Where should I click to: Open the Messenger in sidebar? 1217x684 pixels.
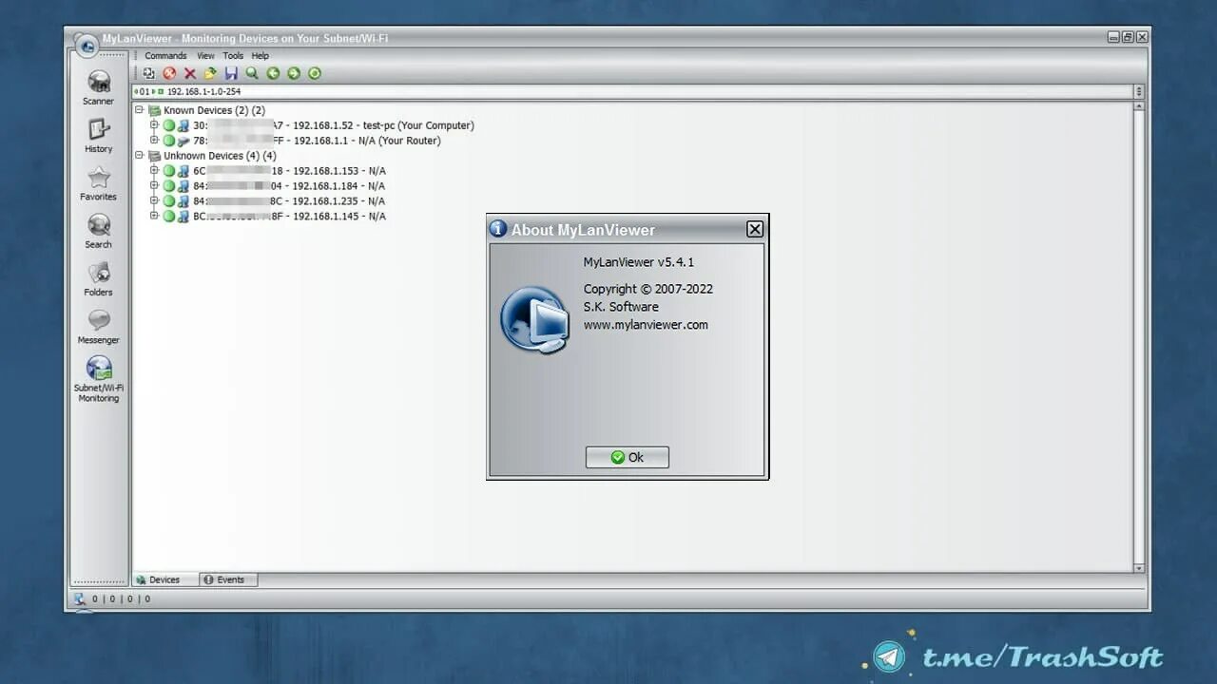(x=99, y=327)
